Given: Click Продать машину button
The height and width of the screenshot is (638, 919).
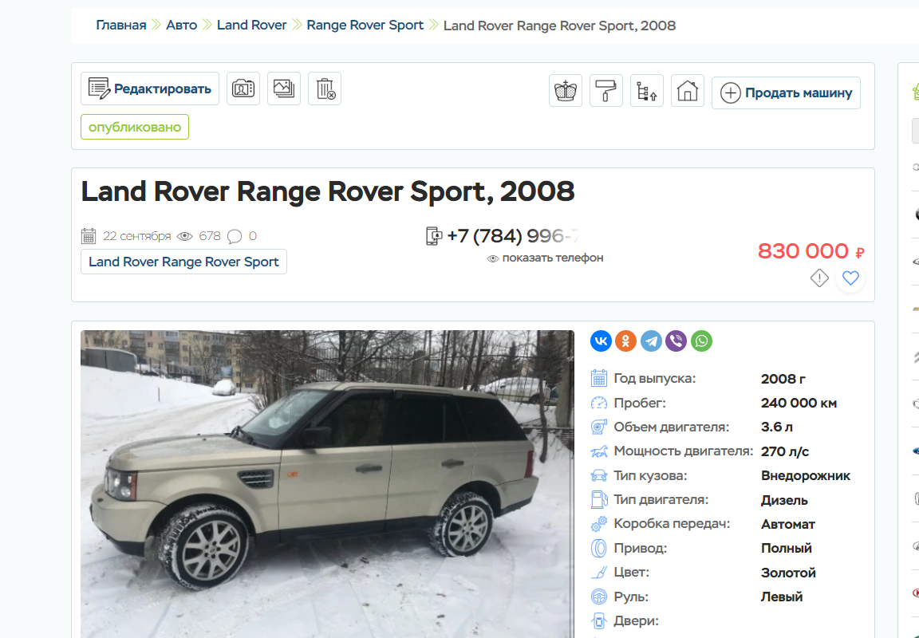Looking at the screenshot, I should pyautogui.click(x=786, y=93).
